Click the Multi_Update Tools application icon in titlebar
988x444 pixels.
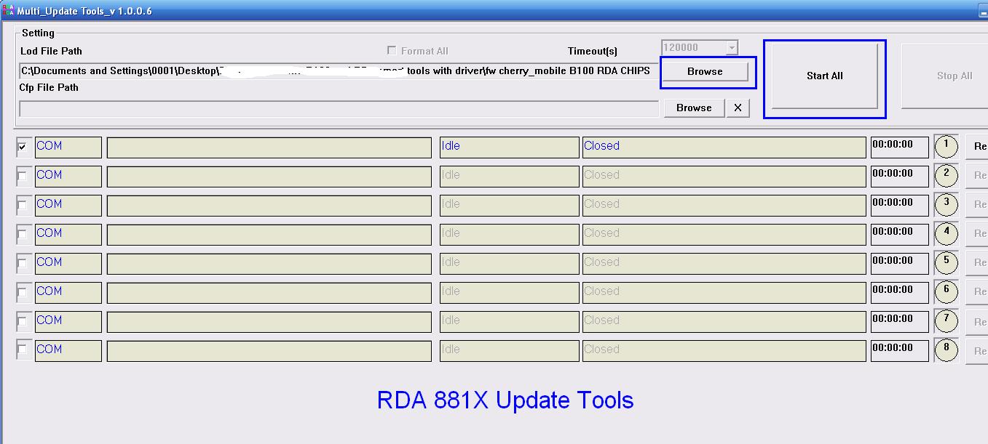tap(7, 10)
